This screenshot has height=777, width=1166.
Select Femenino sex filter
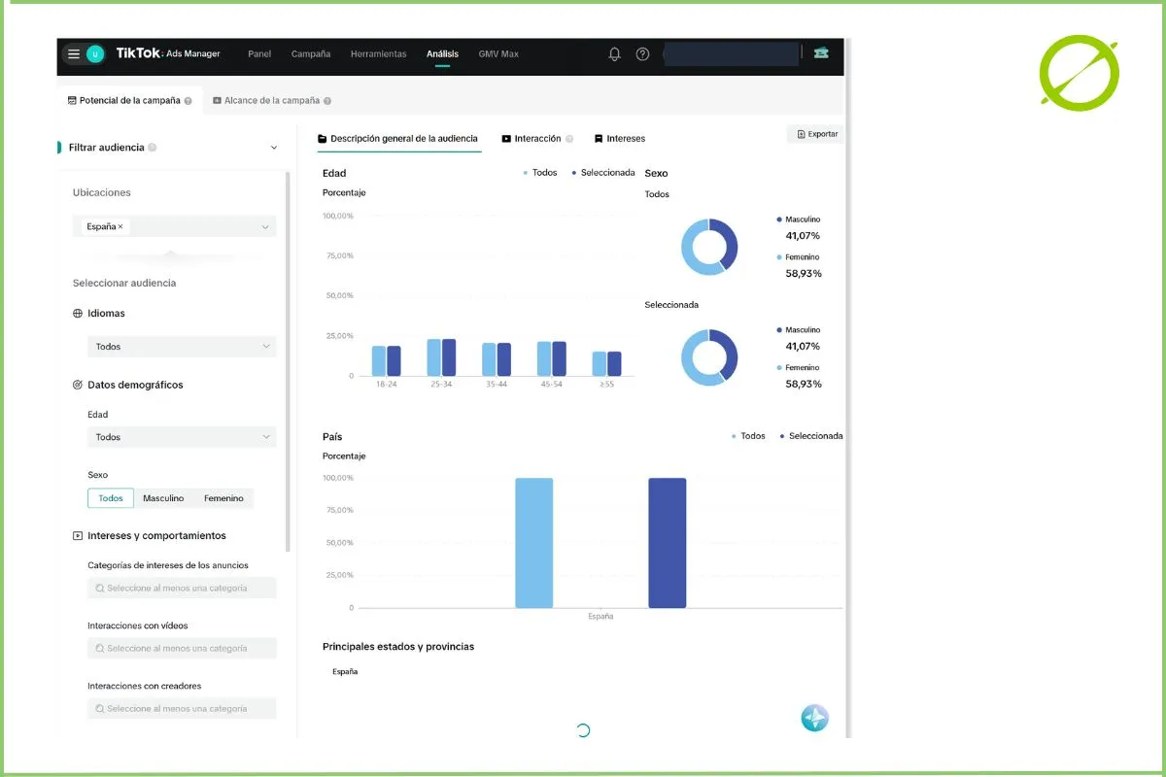point(223,498)
